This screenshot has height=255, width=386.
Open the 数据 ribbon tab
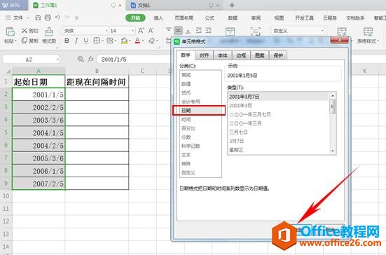[x=233, y=18]
